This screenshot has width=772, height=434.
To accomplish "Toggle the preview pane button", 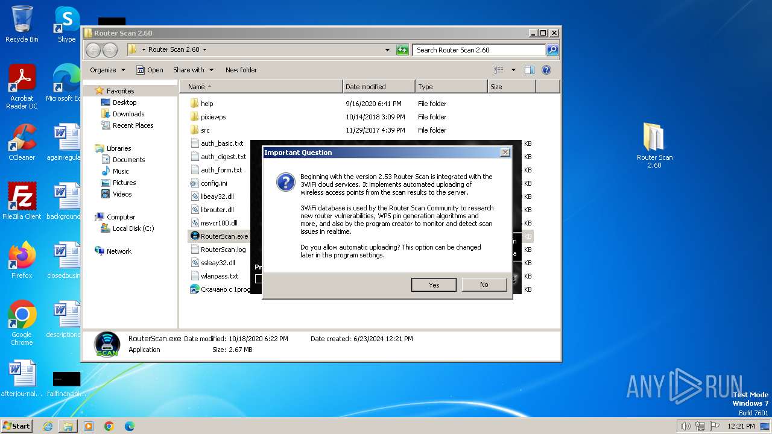I will tap(529, 70).
